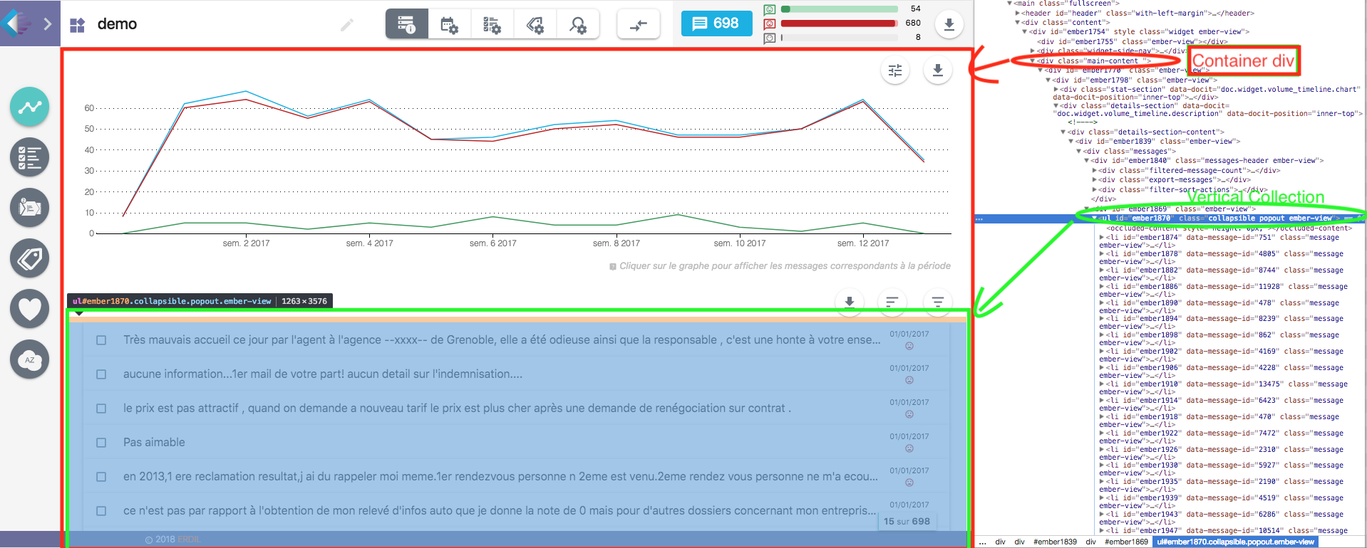Expand the header#header node in DevTools

pos(1018,13)
